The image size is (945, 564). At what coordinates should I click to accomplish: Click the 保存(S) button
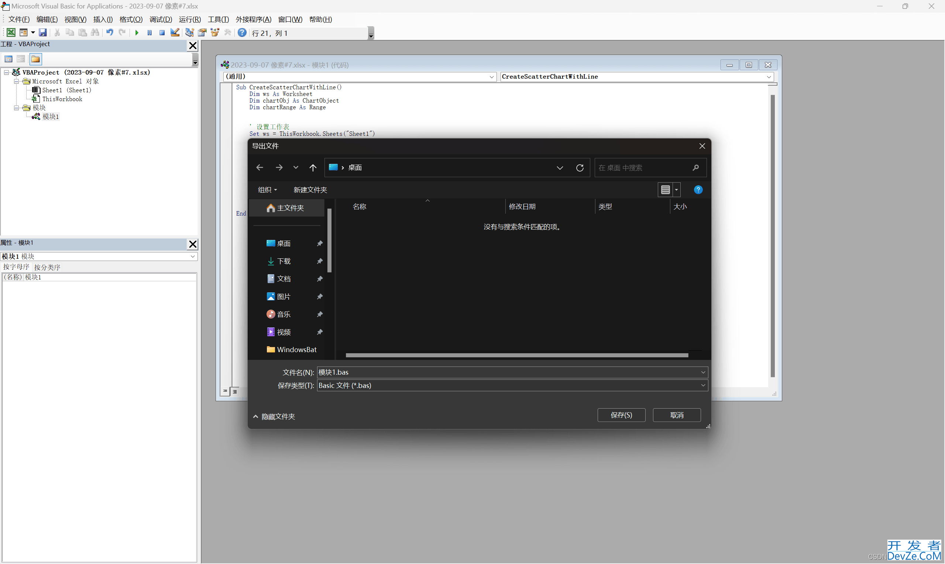click(621, 415)
